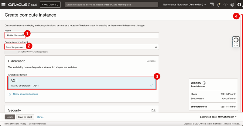Open the hamburger navigation menu
Screen dimensions: 243x126
(4, 5)
